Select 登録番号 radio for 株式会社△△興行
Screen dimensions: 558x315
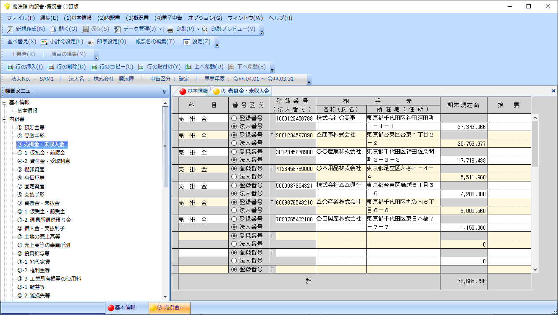(234, 186)
